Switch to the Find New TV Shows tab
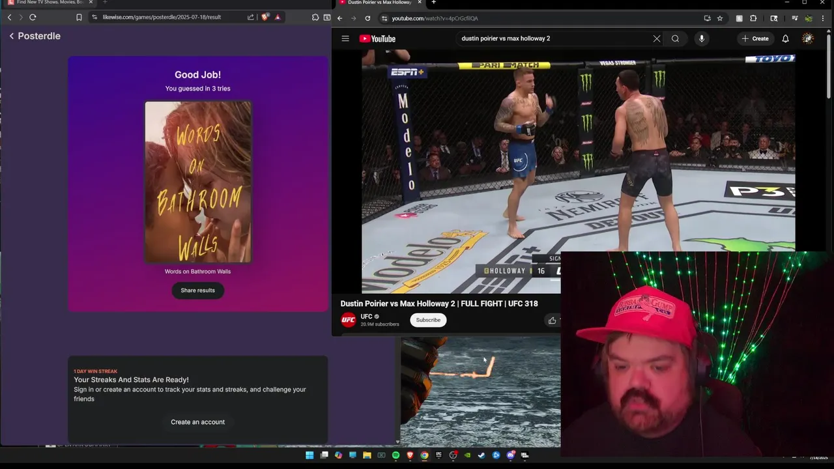 [x=49, y=3]
